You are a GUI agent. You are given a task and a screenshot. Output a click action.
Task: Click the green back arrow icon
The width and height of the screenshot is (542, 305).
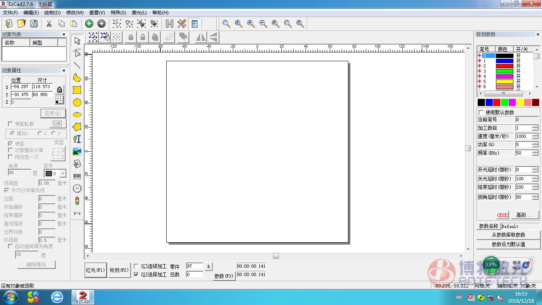click(89, 23)
